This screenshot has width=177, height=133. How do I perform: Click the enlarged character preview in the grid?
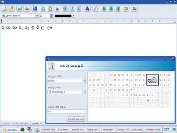click(x=152, y=80)
